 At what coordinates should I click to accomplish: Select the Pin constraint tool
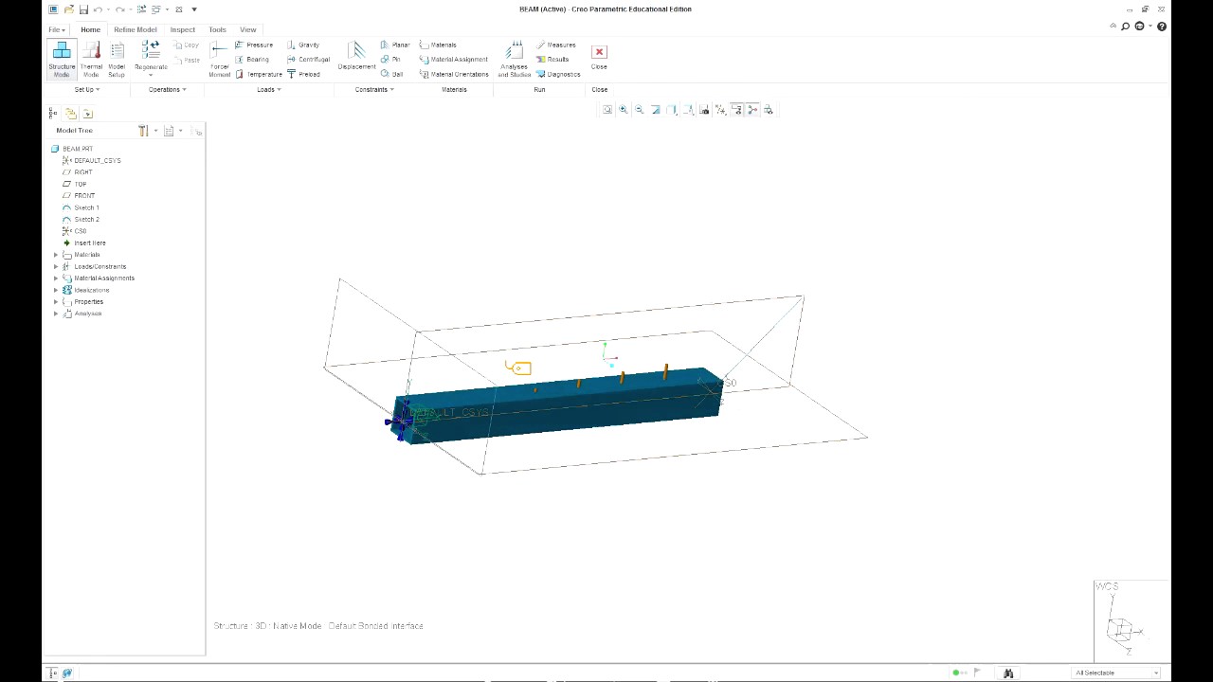(396, 59)
